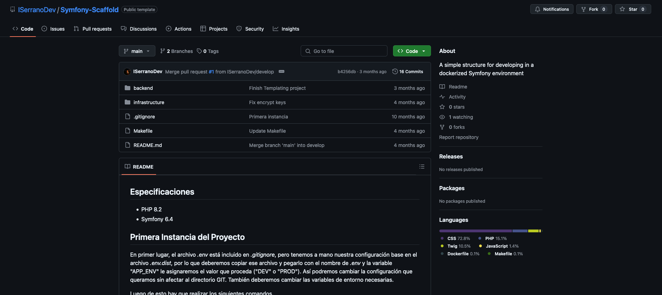Click ISerranoDev commit author name

pyautogui.click(x=148, y=71)
